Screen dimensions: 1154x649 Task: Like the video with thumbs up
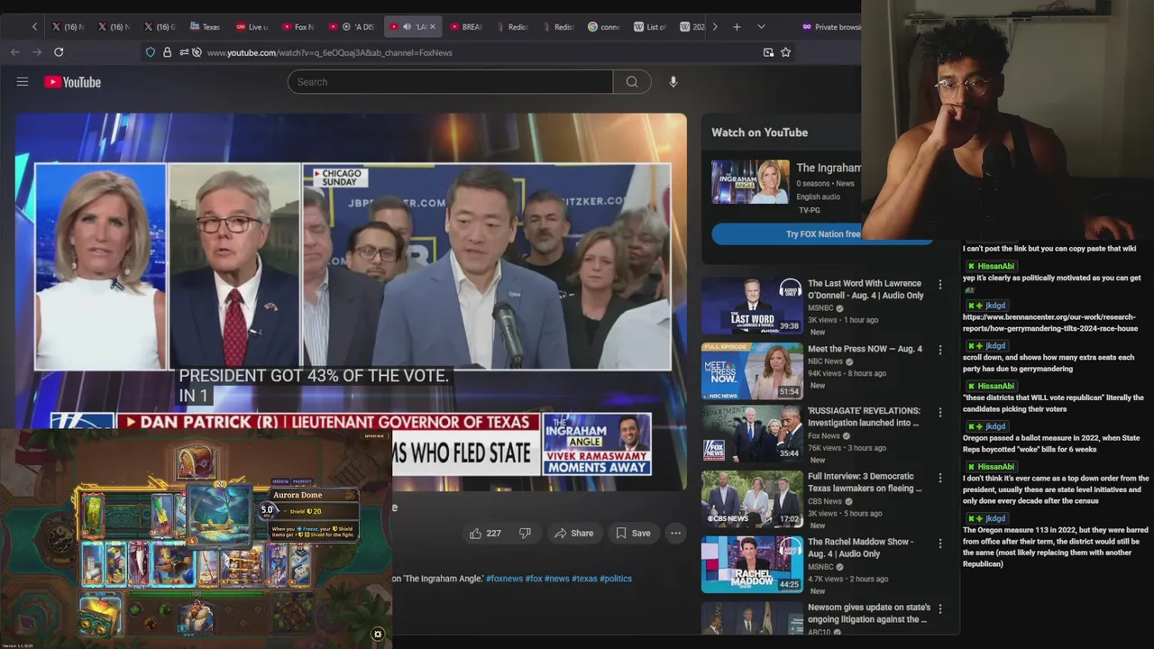pyautogui.click(x=484, y=533)
